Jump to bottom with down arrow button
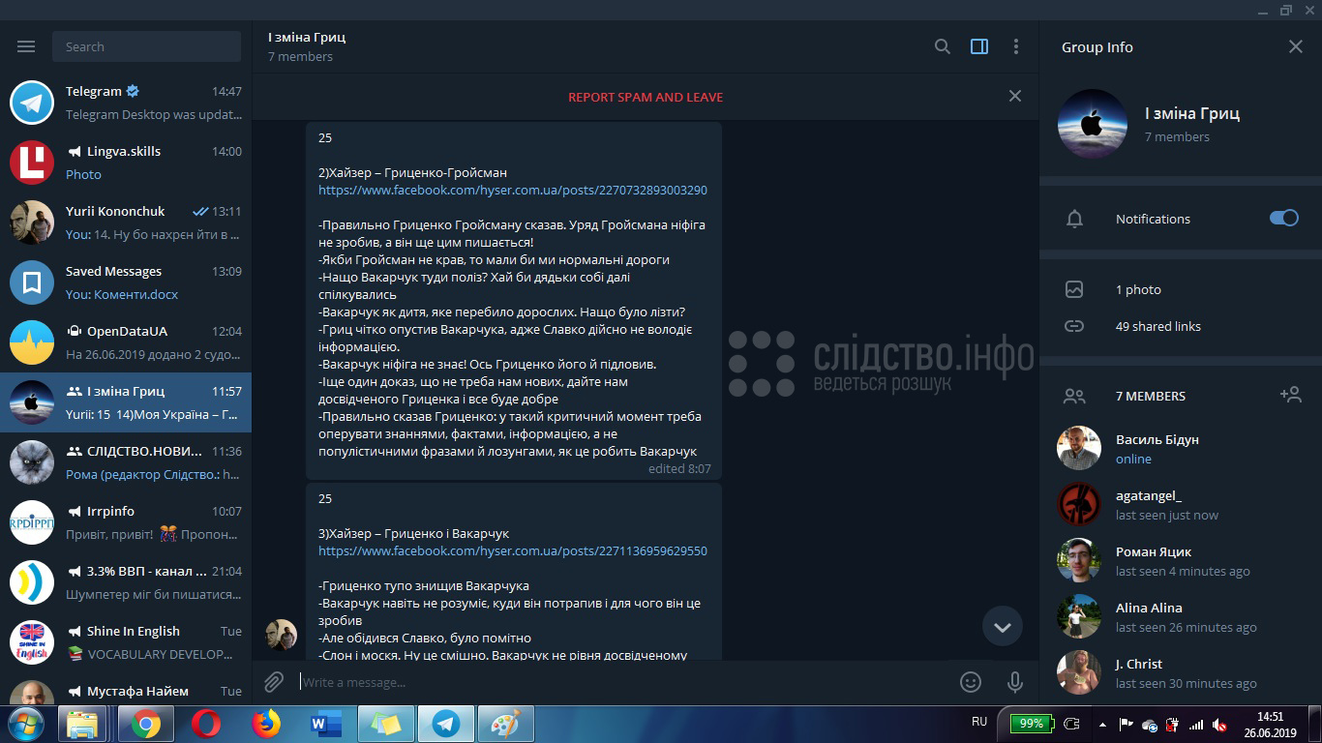Screen dimensions: 1322x743 (x=1003, y=627)
